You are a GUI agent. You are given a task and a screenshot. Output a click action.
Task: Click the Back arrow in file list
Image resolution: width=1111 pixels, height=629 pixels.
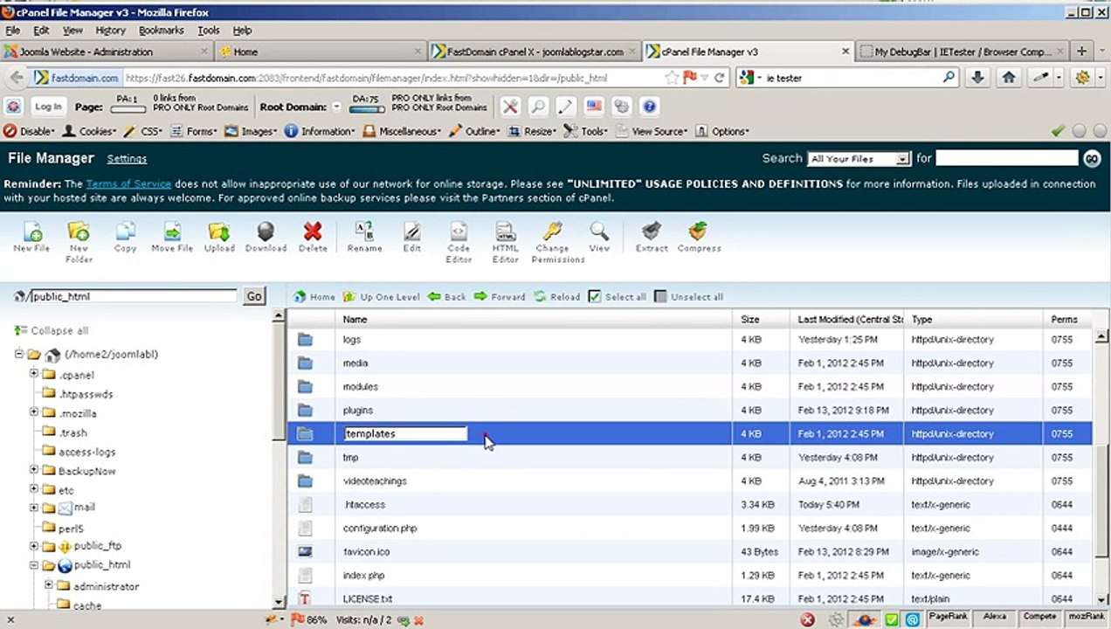[x=434, y=297]
